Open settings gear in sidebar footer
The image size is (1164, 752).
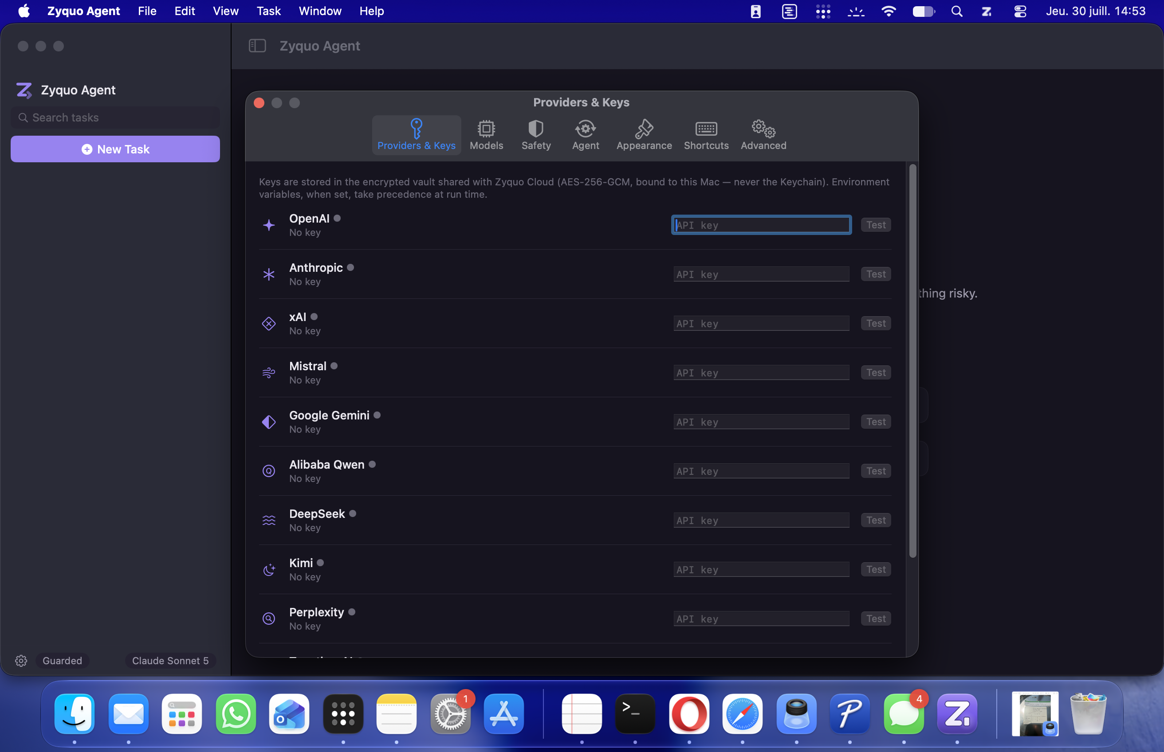[21, 661]
